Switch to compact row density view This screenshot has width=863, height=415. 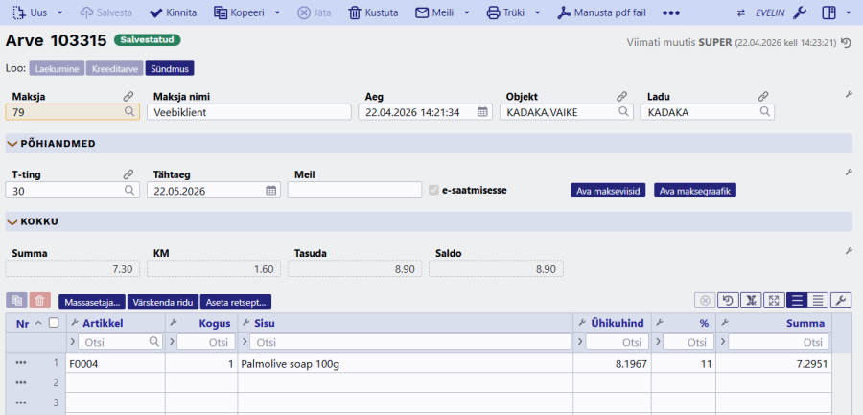tap(818, 301)
